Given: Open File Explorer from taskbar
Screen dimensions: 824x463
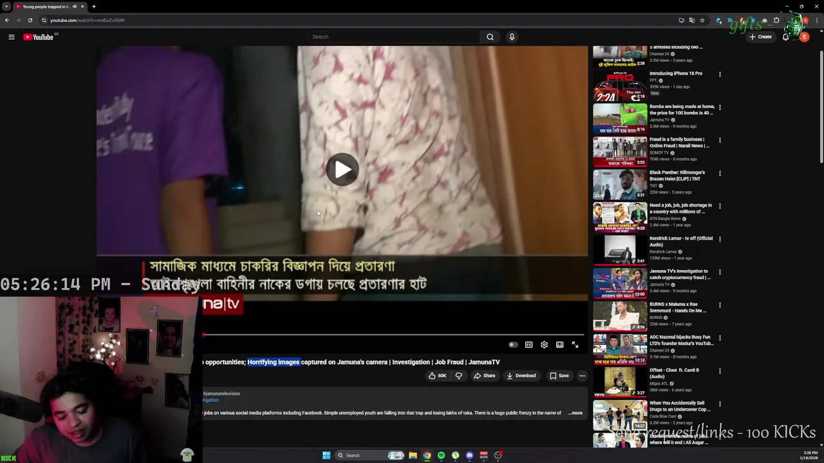Looking at the screenshot, I should [x=413, y=455].
